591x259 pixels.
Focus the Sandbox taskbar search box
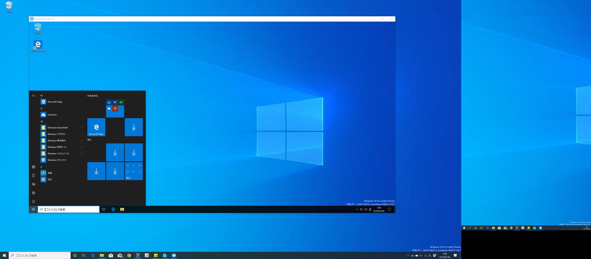pyautogui.click(x=68, y=209)
